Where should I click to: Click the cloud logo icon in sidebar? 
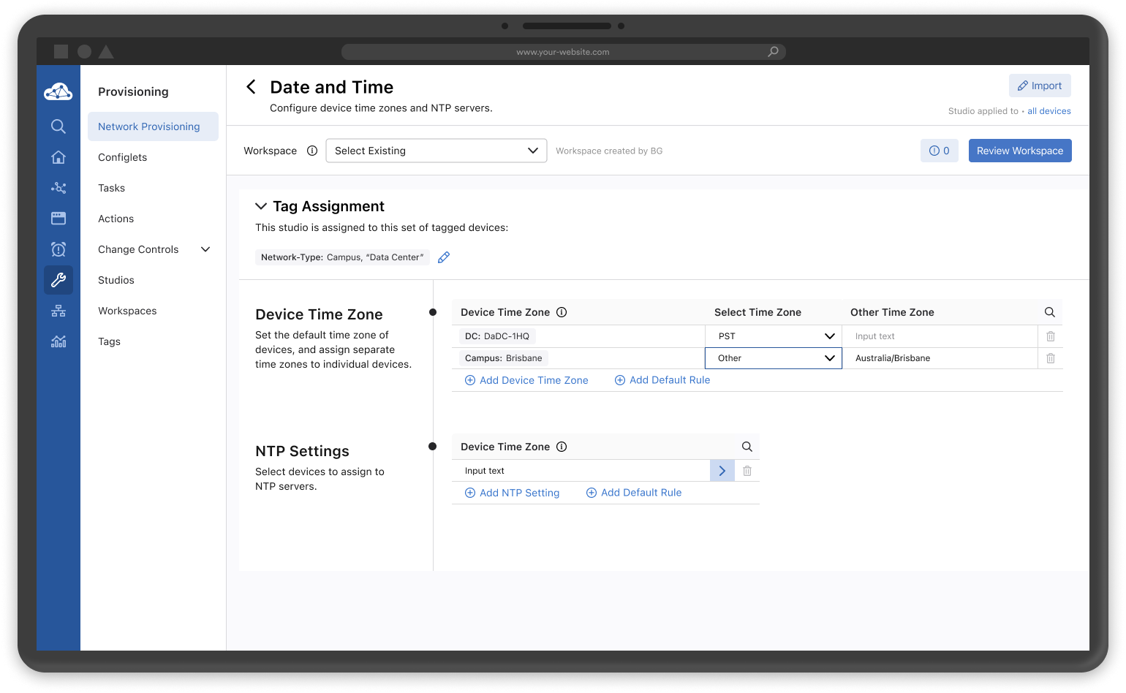pos(58,92)
